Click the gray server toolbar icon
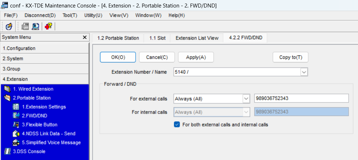This screenshot has height=160, width=358. tap(25, 26)
